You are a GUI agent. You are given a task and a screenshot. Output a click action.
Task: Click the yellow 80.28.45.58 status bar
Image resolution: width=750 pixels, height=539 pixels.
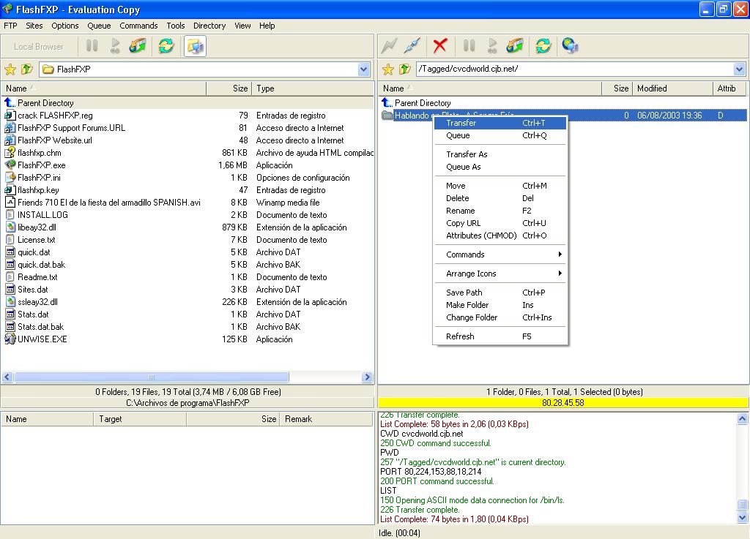563,403
